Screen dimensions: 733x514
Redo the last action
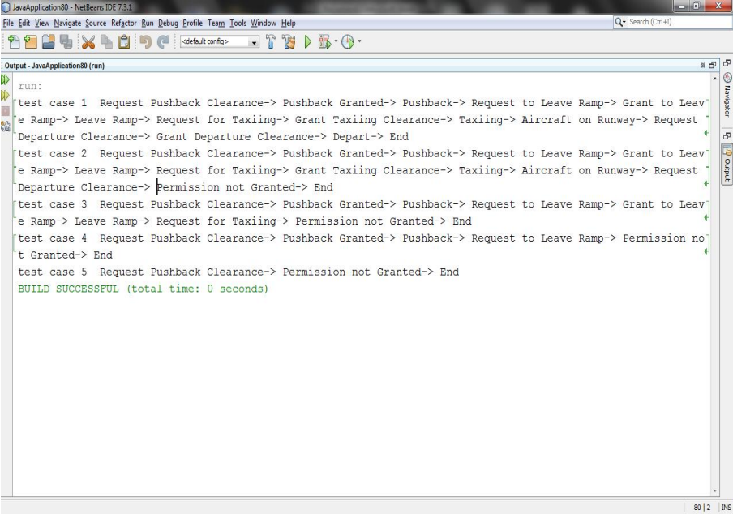pos(163,42)
